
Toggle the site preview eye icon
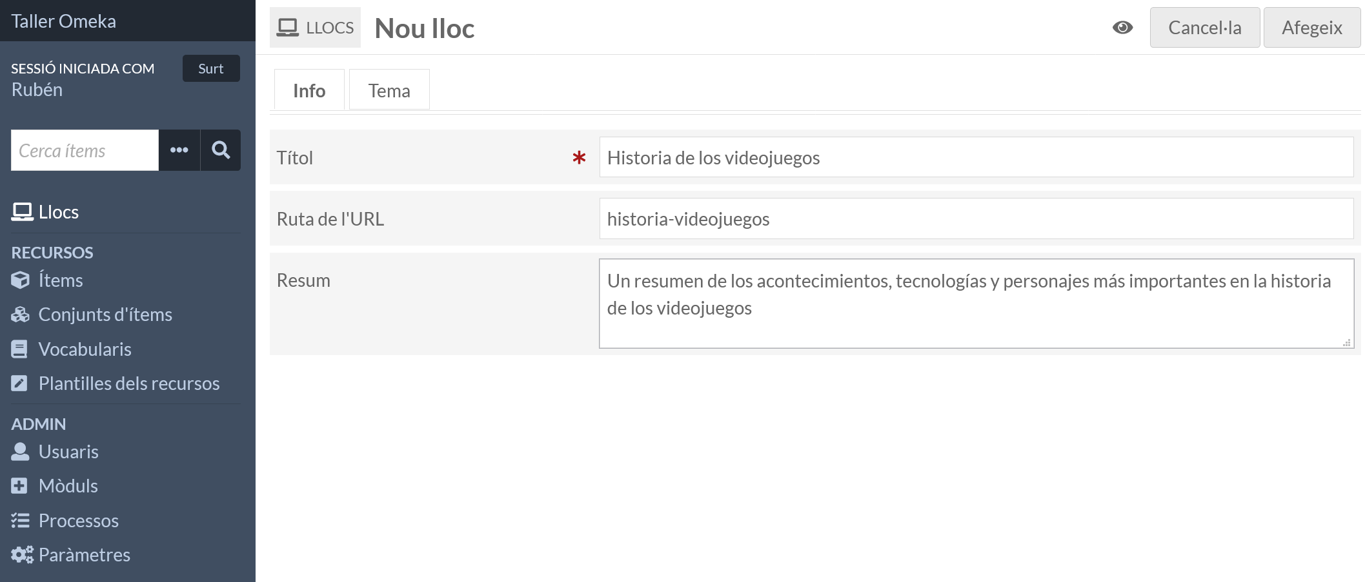1122,27
